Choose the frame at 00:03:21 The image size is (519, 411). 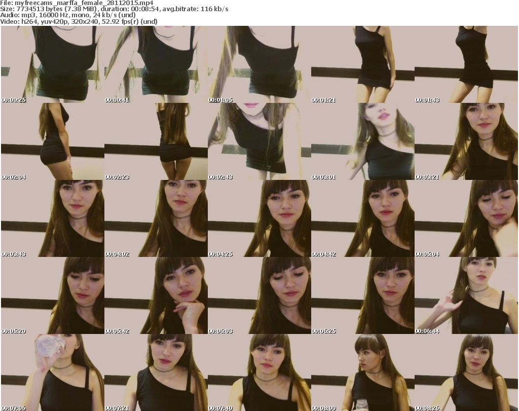(x=466, y=141)
